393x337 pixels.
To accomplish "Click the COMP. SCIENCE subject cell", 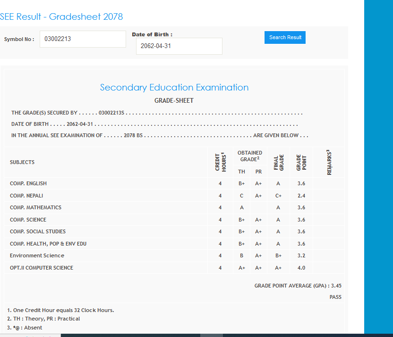I will (x=28, y=220).
